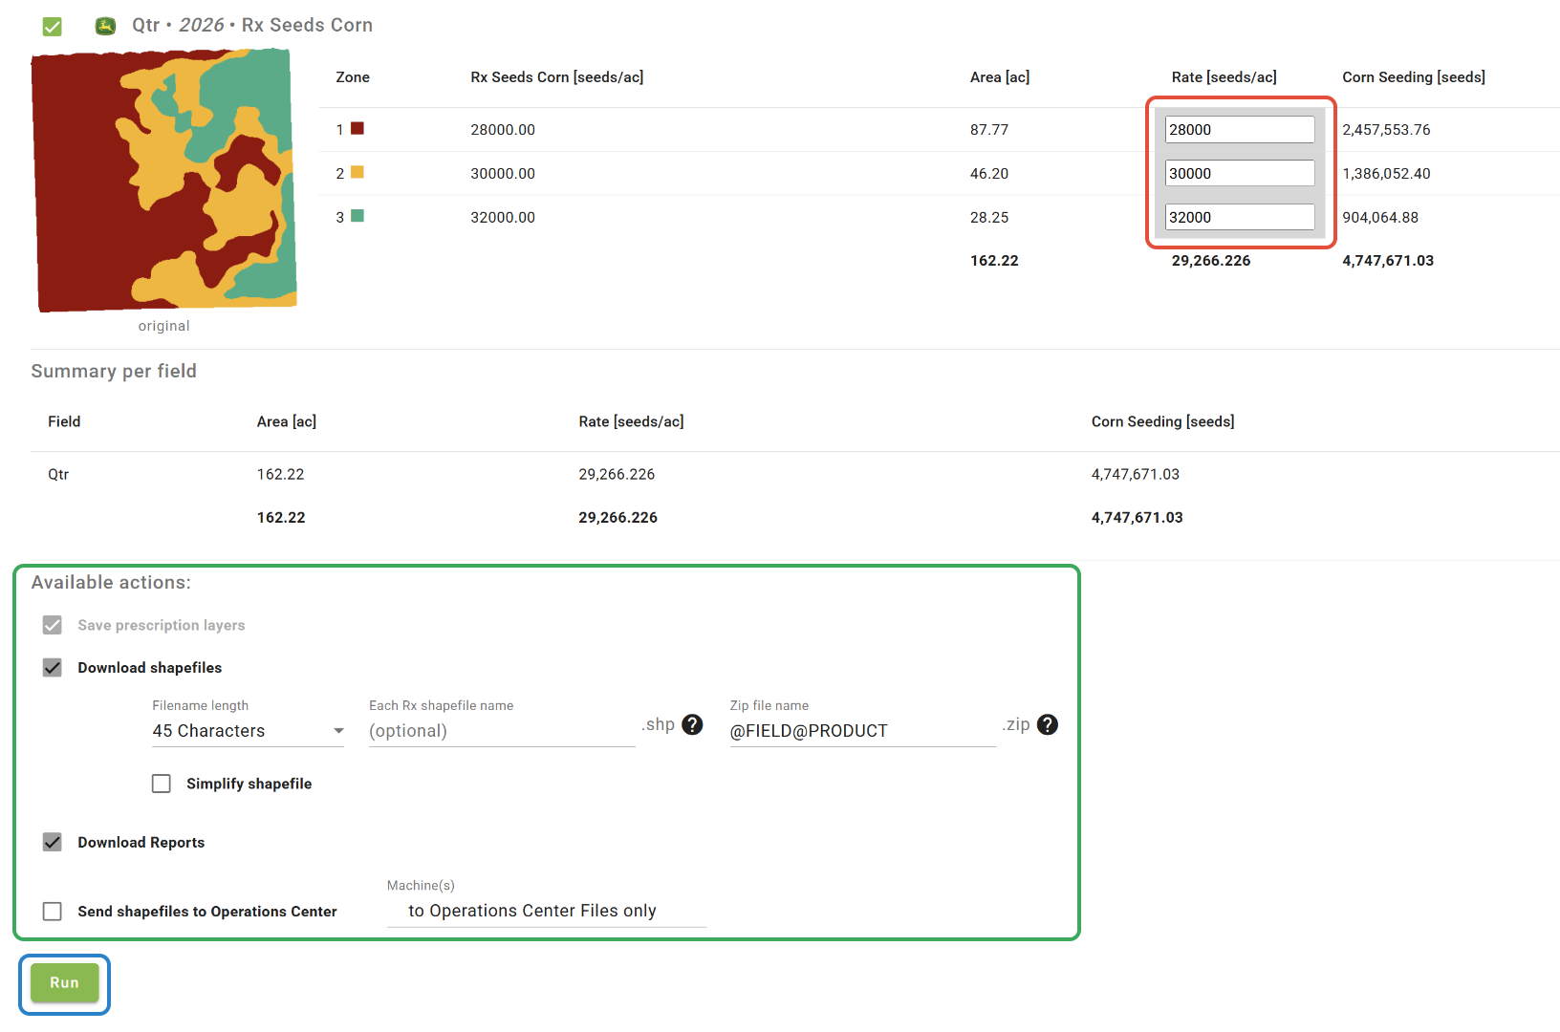Click the original prescription map thumbnail
Image resolution: width=1560 pixels, height=1032 pixels.
164,181
